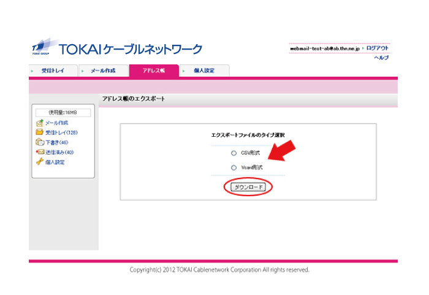Viewport: 429px width, 295px height.
Task: Click the TOKAI Group logo icon
Action: [x=44, y=46]
